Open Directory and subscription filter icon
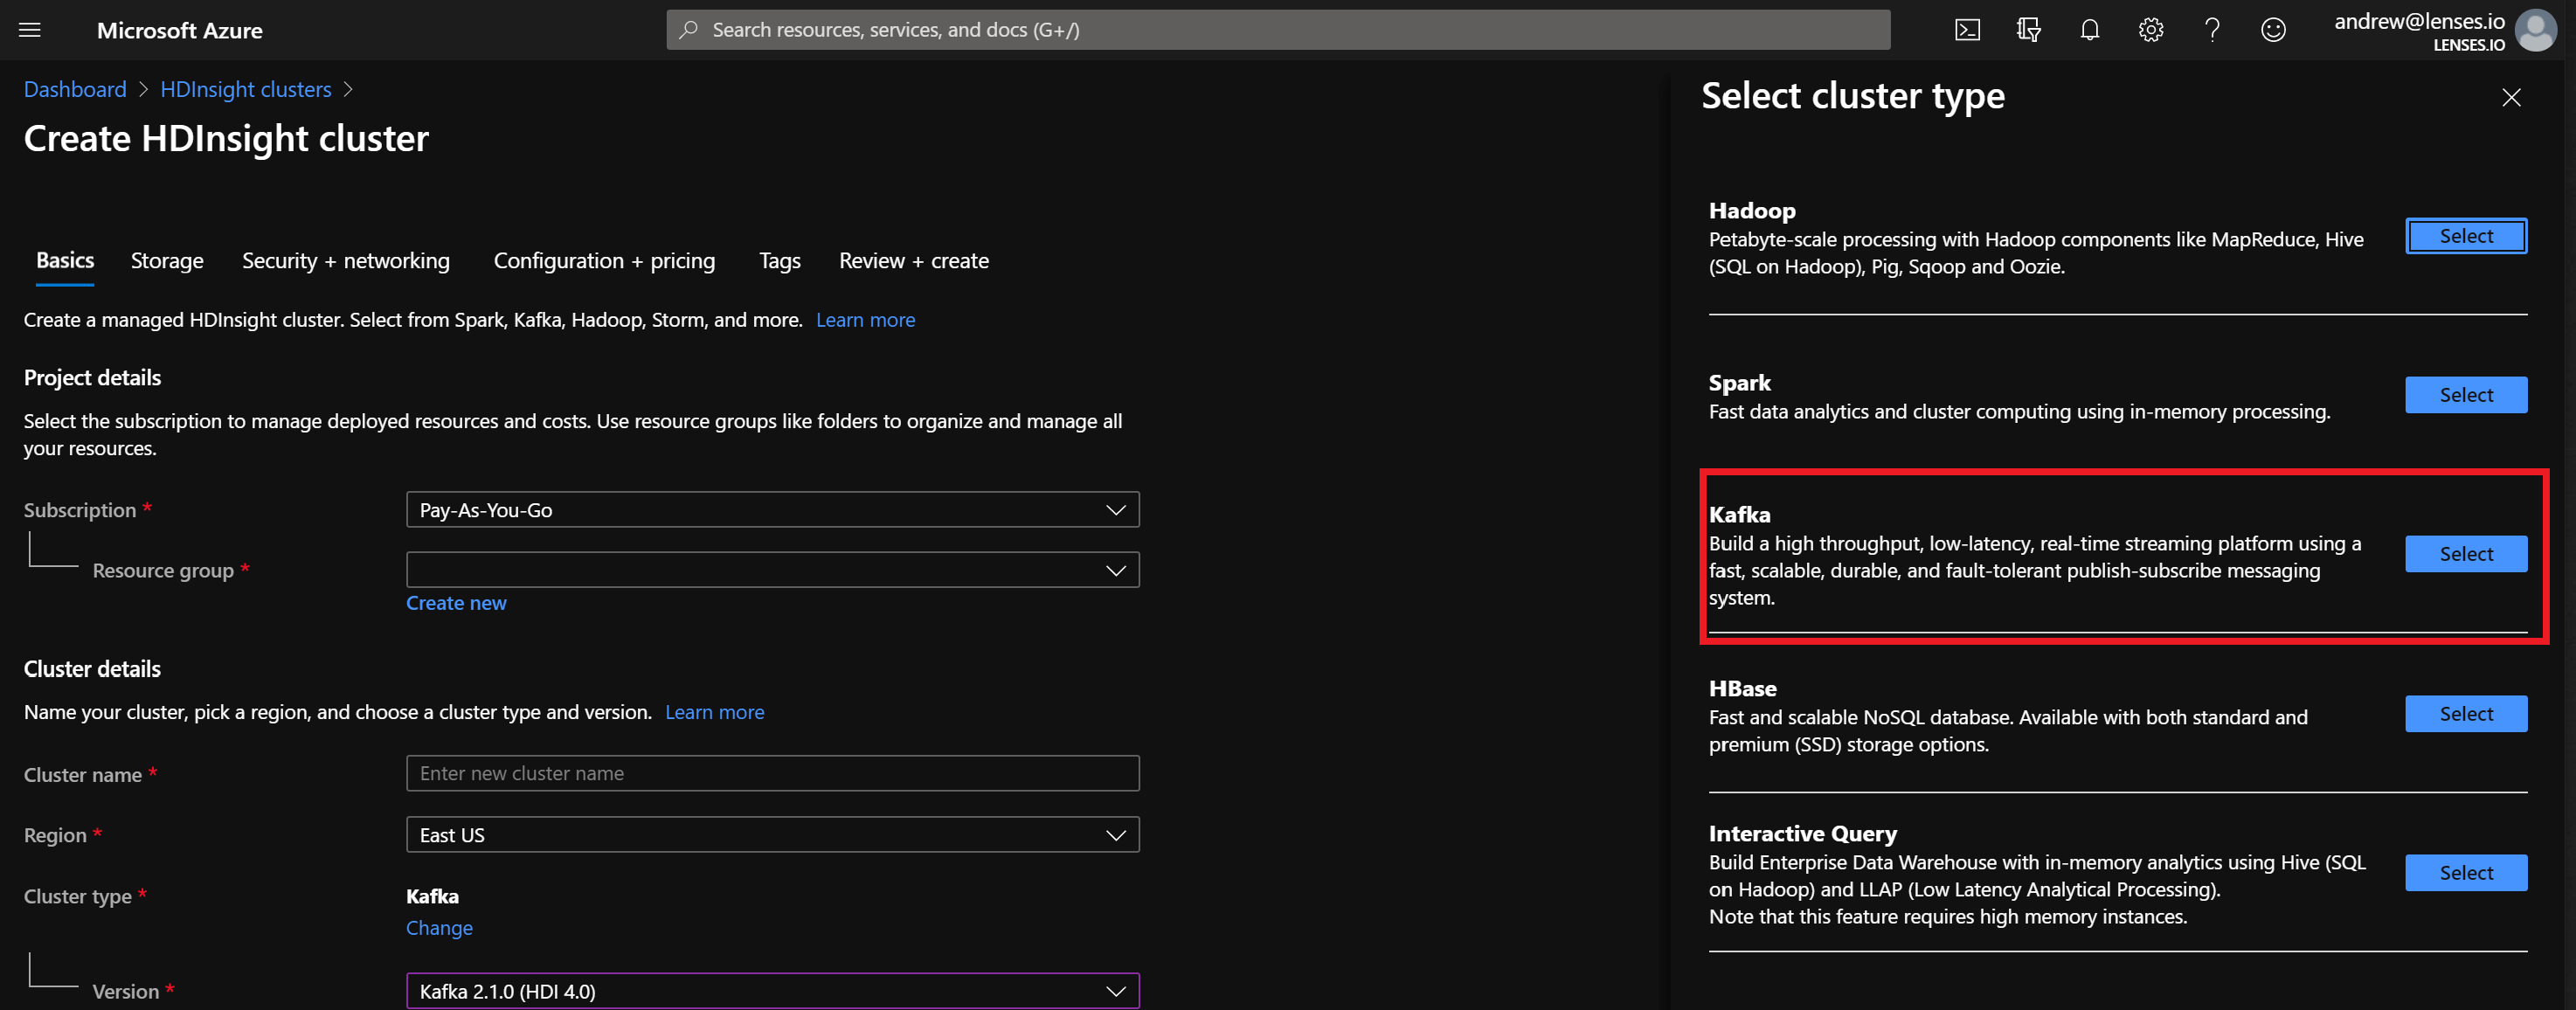 tap(2028, 30)
